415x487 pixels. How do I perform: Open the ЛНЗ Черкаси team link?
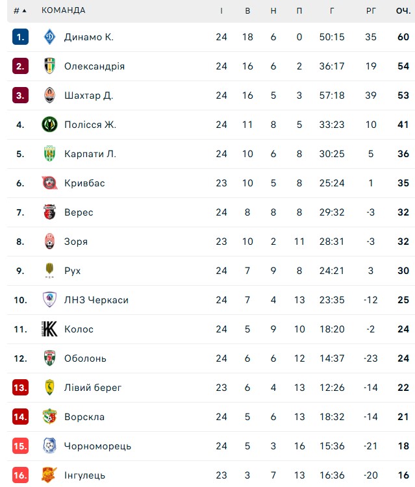coord(96,300)
